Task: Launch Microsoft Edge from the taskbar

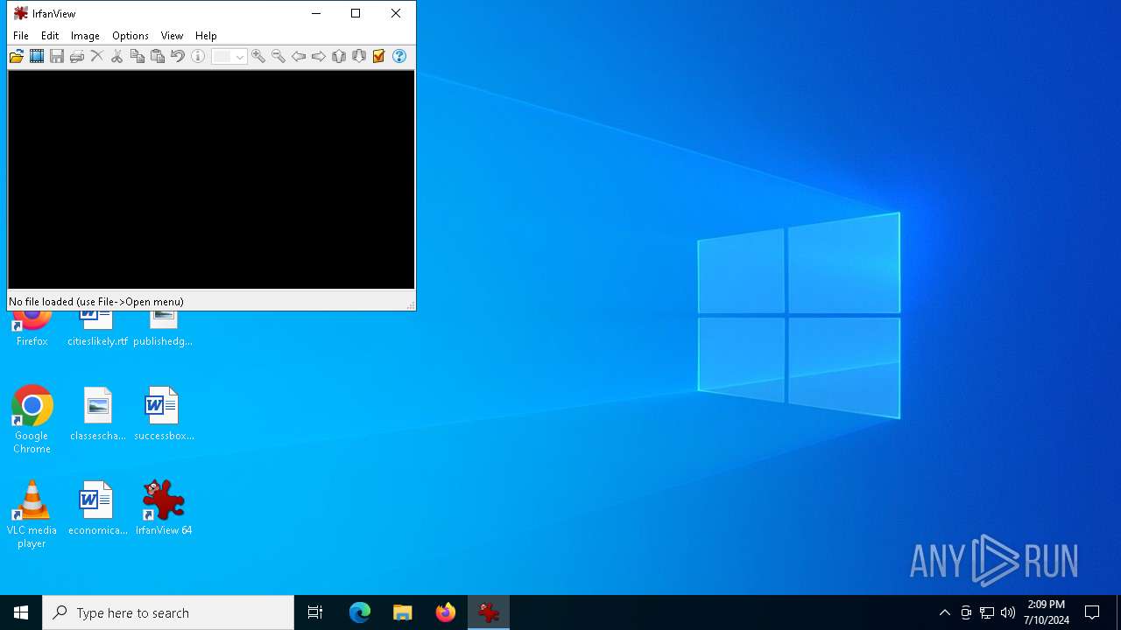Action: click(360, 612)
